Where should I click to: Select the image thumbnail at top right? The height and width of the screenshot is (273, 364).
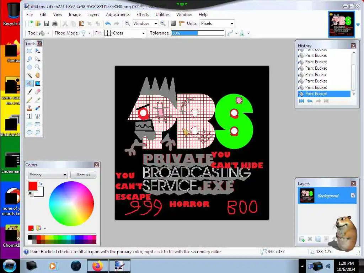point(341,24)
